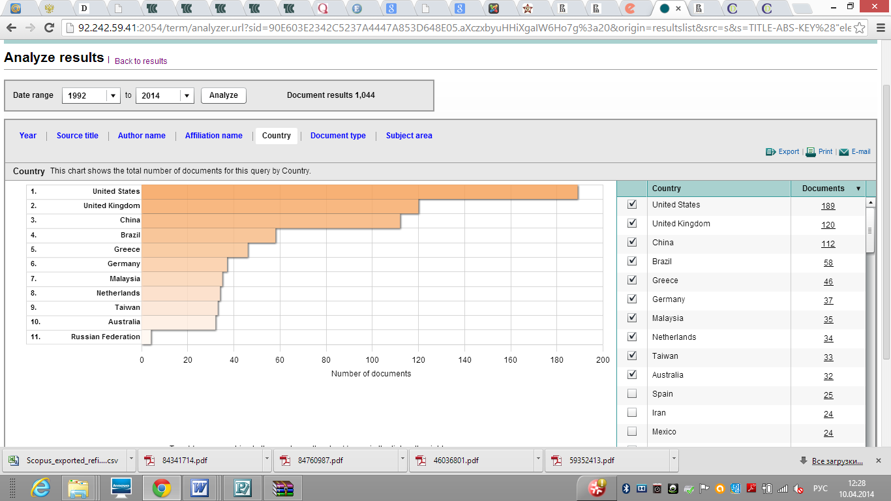Click browser back arrow
The width and height of the screenshot is (891, 501).
point(11,28)
